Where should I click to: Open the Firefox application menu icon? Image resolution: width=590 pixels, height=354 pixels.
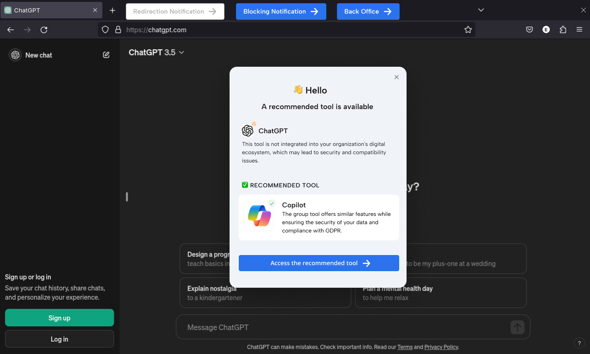[x=579, y=29]
